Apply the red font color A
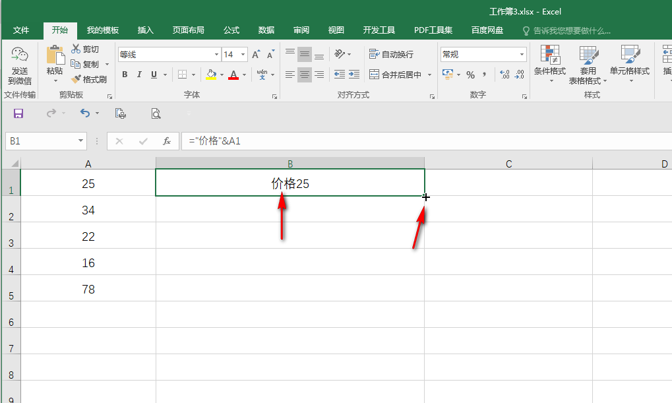The image size is (672, 403). point(233,75)
